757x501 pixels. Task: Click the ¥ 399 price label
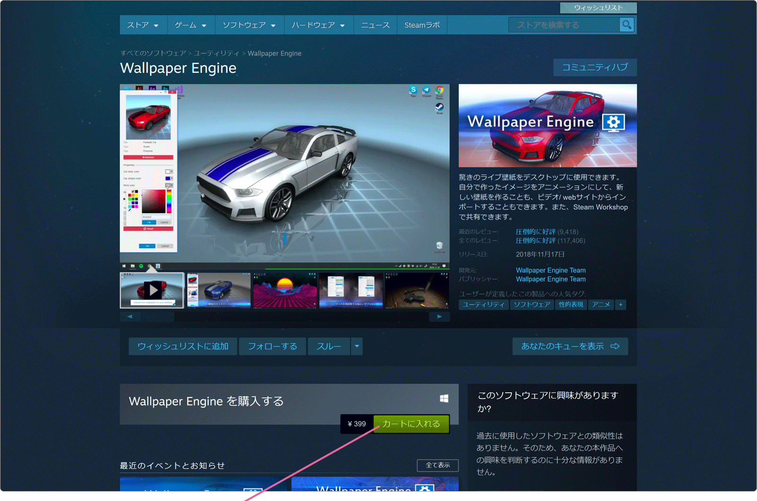(357, 424)
